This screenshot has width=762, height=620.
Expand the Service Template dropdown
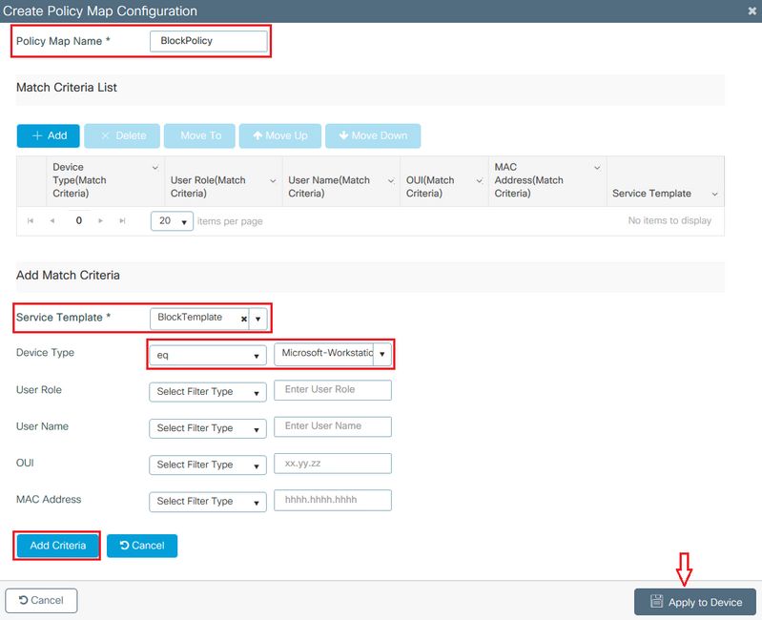[x=257, y=319]
